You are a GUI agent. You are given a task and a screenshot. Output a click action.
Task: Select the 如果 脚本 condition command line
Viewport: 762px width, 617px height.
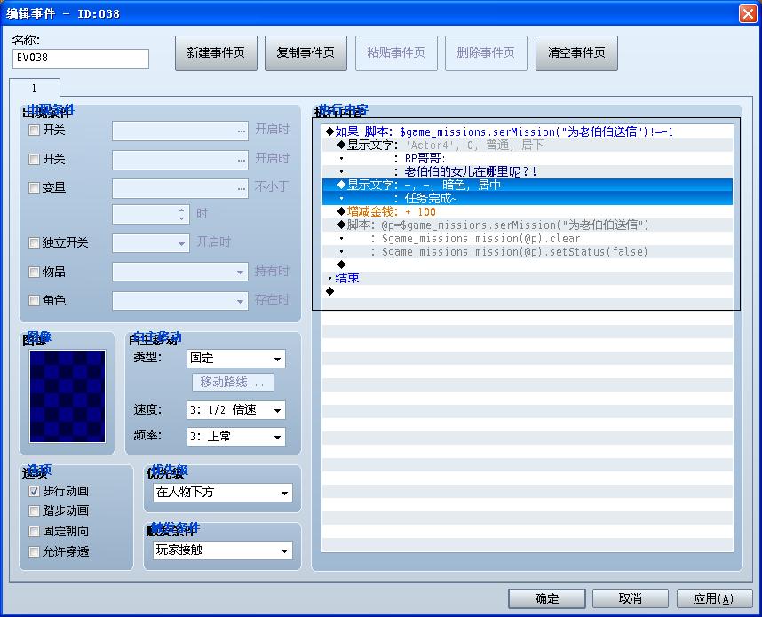tap(528, 131)
